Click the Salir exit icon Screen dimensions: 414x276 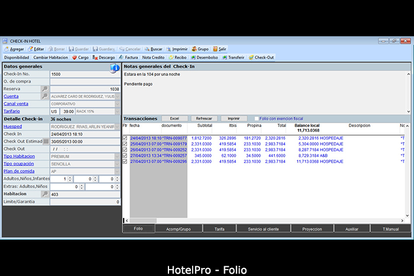click(215, 49)
